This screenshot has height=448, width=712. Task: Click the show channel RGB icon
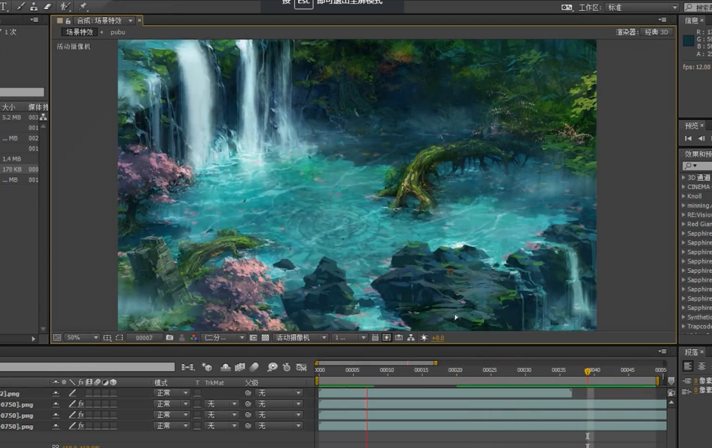194,338
